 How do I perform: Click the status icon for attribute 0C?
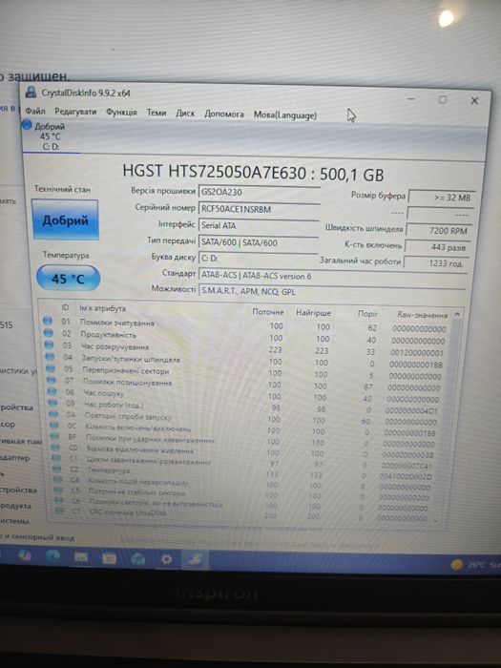coord(54,426)
